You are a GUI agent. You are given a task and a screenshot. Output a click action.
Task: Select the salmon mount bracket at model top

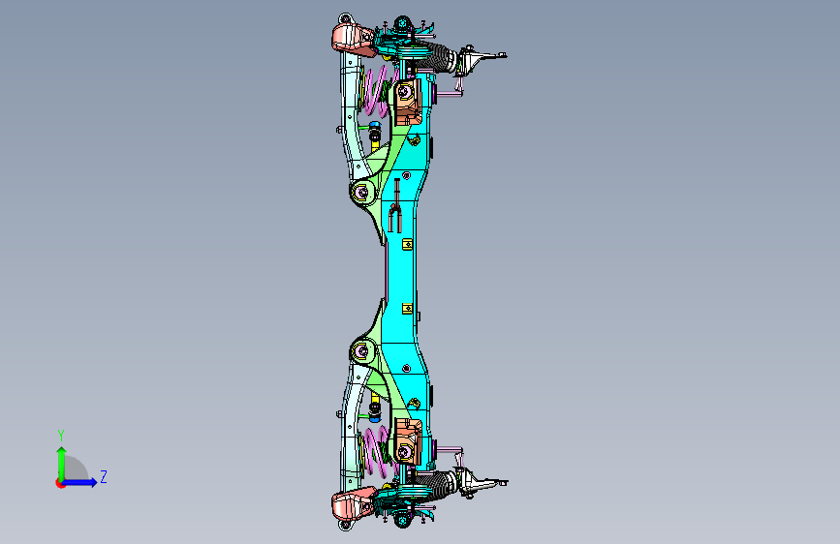[354, 40]
